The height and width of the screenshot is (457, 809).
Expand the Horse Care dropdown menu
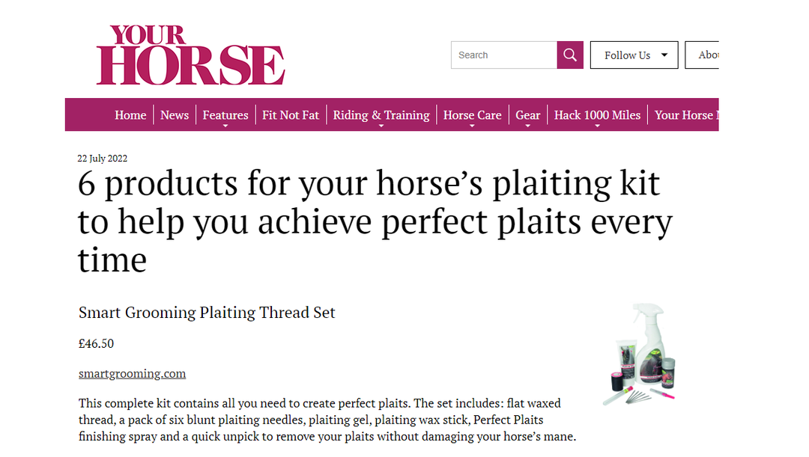(x=472, y=115)
